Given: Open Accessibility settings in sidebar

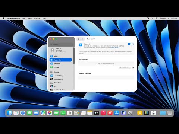Looking at the screenshot, I should click(x=60, y=76).
